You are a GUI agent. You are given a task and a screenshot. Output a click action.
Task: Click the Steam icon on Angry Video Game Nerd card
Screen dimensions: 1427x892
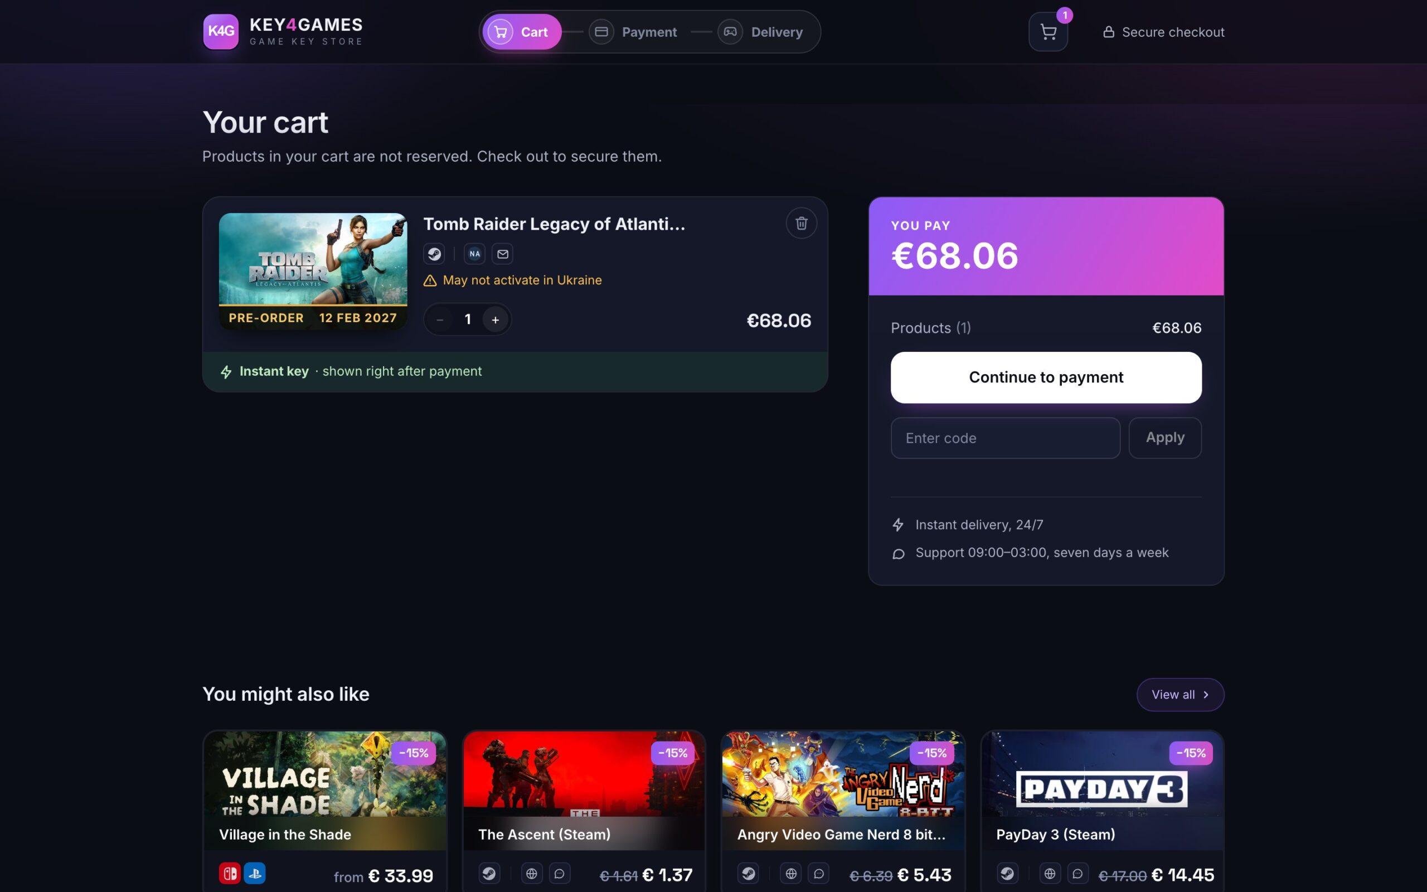[x=748, y=873]
